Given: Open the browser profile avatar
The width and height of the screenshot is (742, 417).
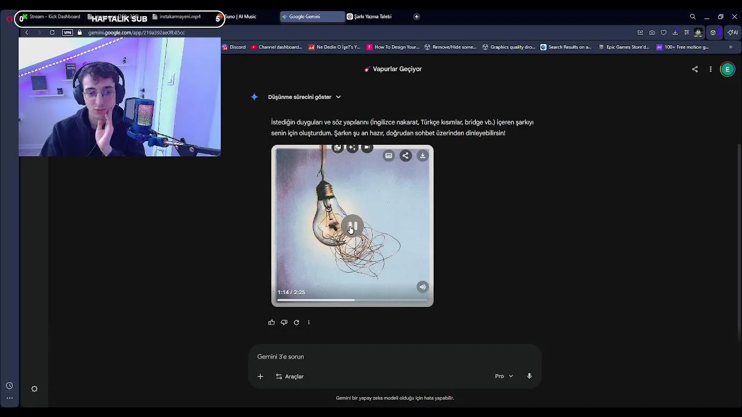Looking at the screenshot, I should coord(699,32).
